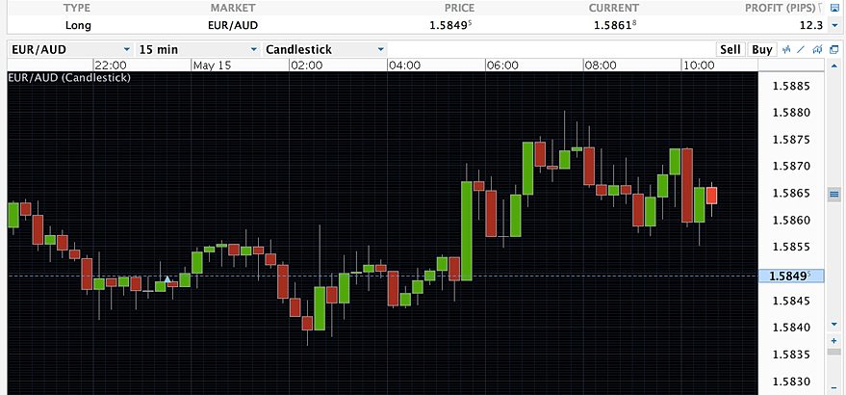Select the Long position type cell
The image size is (846, 395).
coord(78,25)
